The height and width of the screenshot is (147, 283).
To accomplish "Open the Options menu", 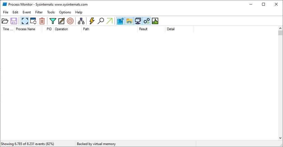I will pos(65,12).
